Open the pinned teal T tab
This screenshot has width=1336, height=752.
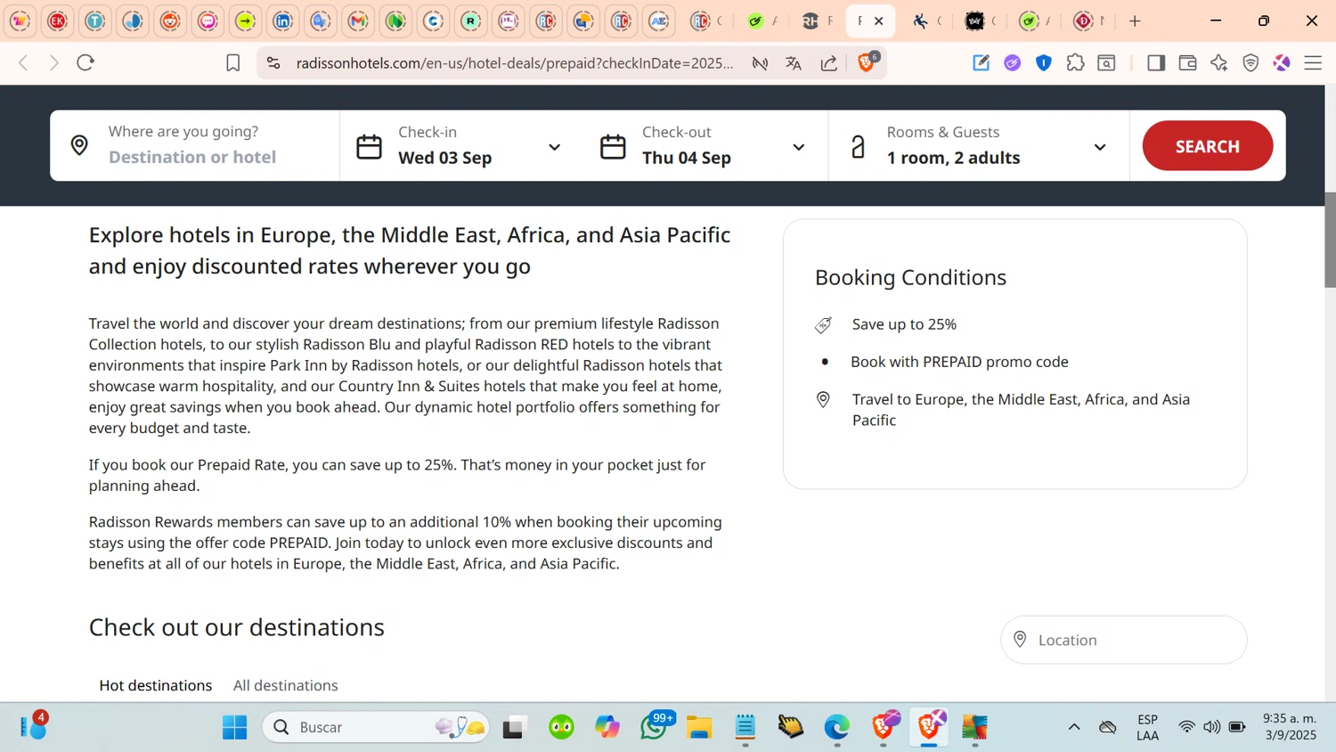point(95,21)
